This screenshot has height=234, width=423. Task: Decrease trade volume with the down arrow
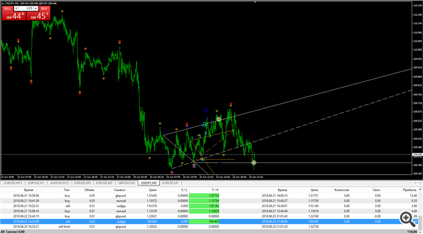point(16,8)
